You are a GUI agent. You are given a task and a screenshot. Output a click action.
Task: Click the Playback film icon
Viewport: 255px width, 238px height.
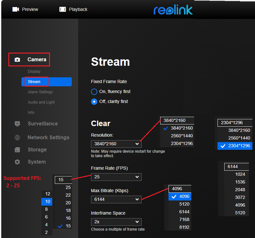pyautogui.click(x=63, y=9)
